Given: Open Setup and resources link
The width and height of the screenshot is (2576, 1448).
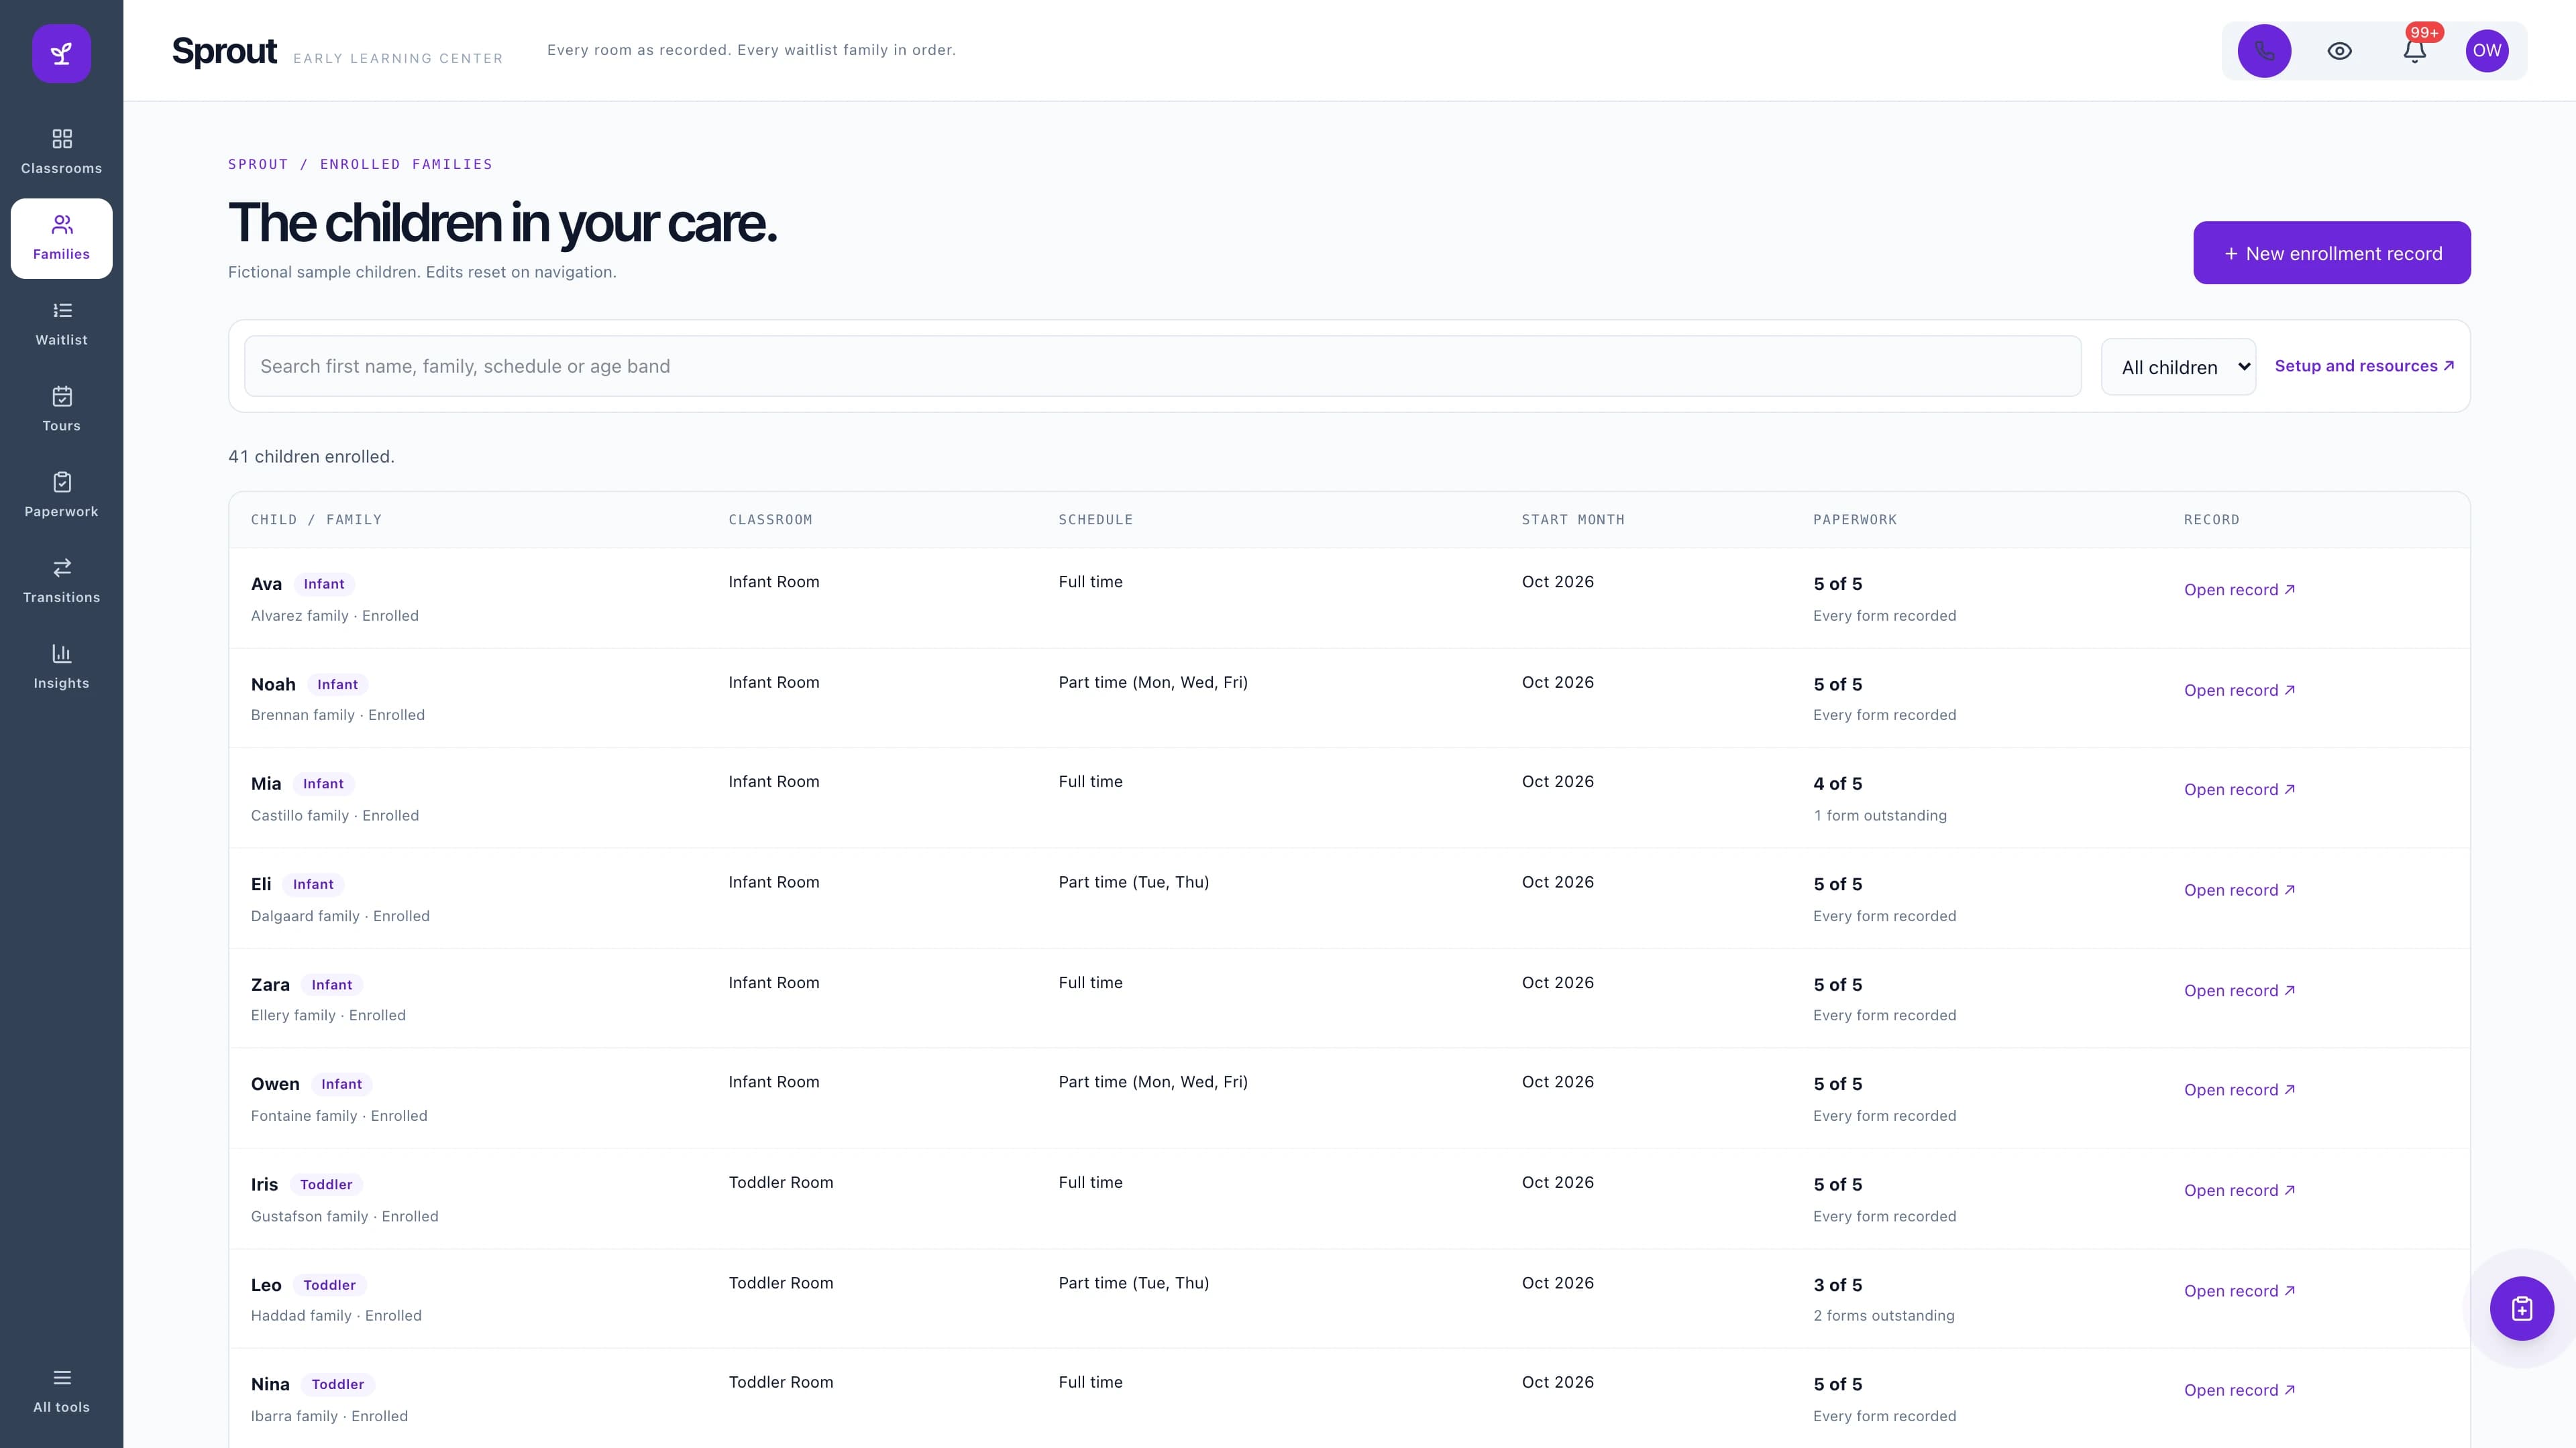Looking at the screenshot, I should [x=2364, y=366].
